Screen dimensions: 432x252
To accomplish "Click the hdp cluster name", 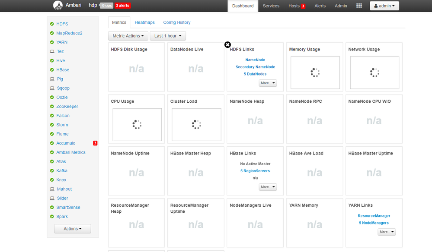I will tap(93, 5).
